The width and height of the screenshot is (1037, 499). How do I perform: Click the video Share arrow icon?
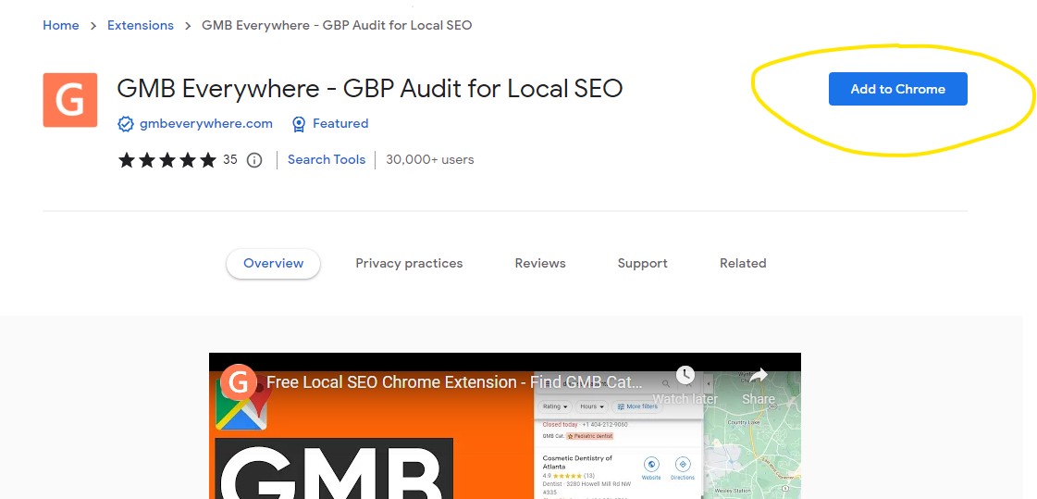point(759,375)
